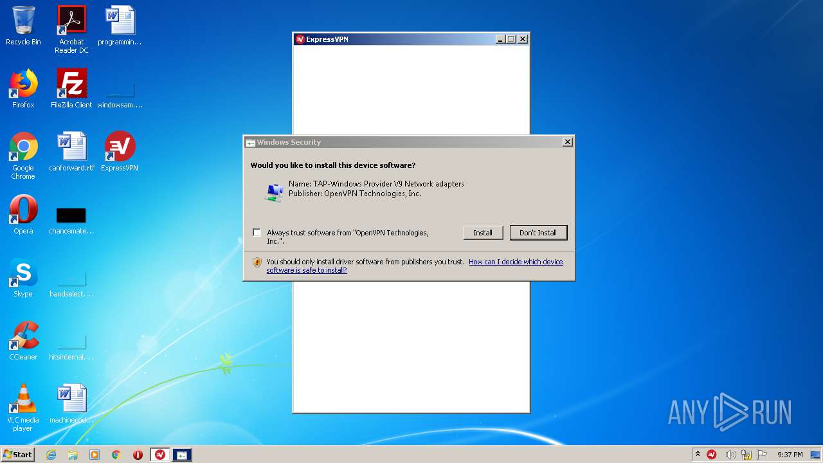Screen dimensions: 823x463
Task: Select the hitsinternal... desktop file
Action: (71, 347)
